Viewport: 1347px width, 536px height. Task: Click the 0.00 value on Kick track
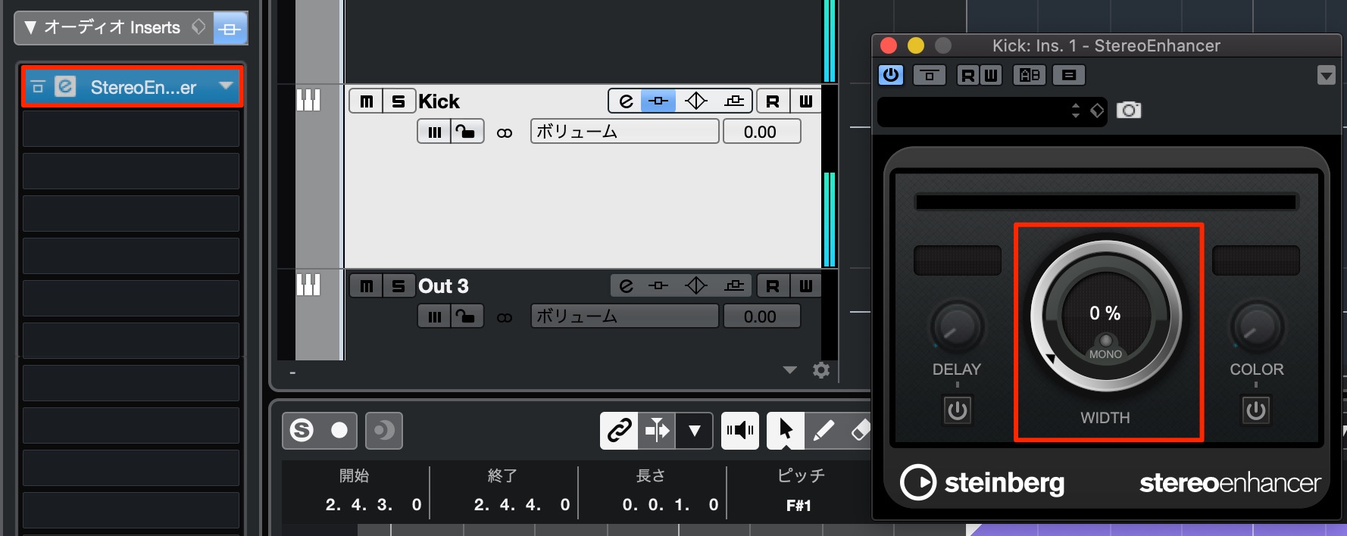(761, 132)
